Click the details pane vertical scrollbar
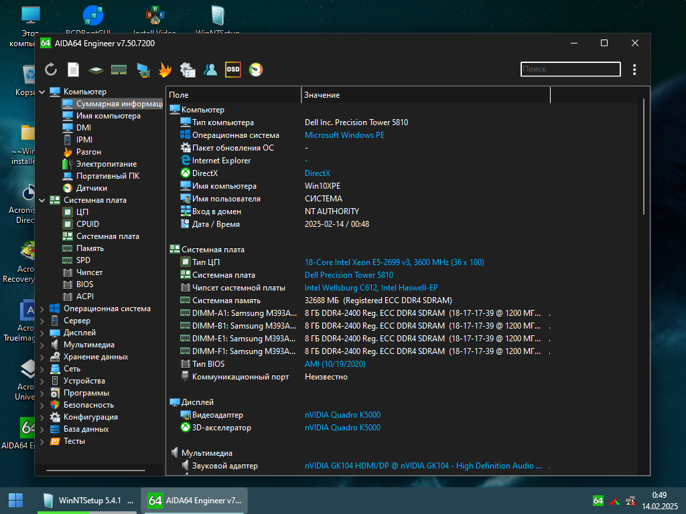This screenshot has width=686, height=514. [644, 157]
